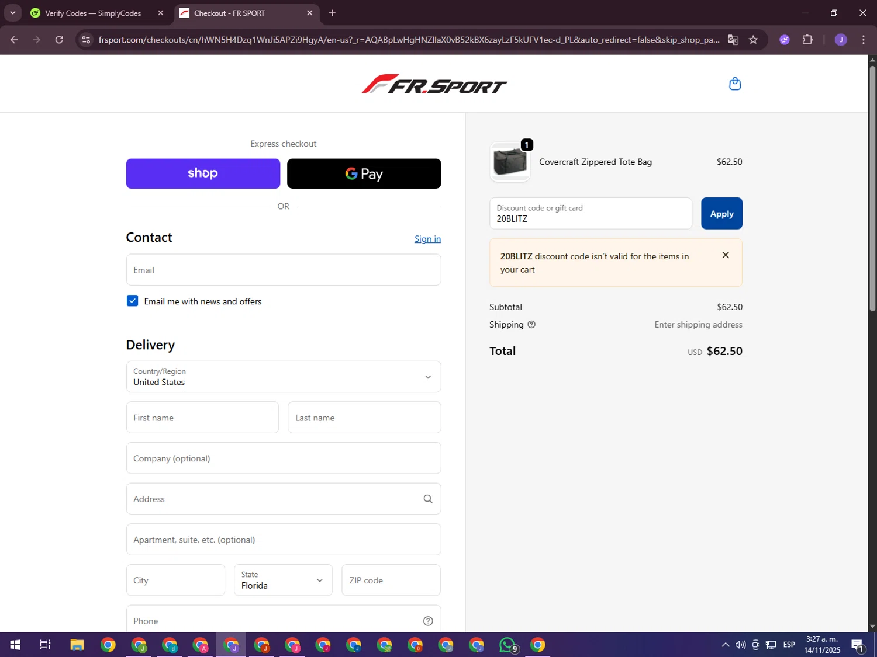
Task: Click the purple extension icon in toolbar
Action: [x=785, y=40]
